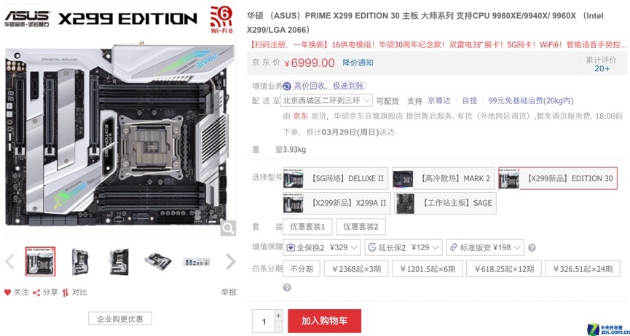Show previous thumbnails with left arrow
Viewport: 630px width, 336px height.
9,262
